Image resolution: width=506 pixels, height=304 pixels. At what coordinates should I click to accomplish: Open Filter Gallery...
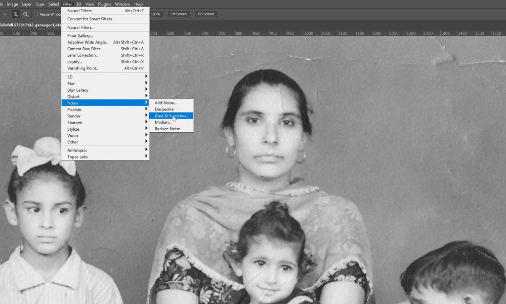tap(105, 36)
